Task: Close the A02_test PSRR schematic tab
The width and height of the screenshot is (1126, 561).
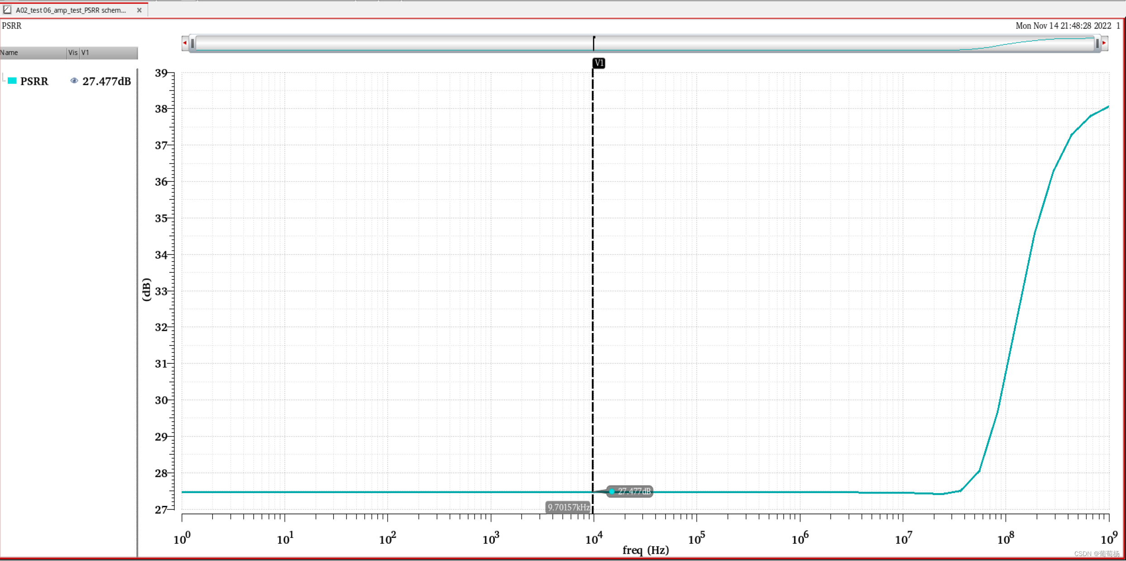Action: (139, 10)
